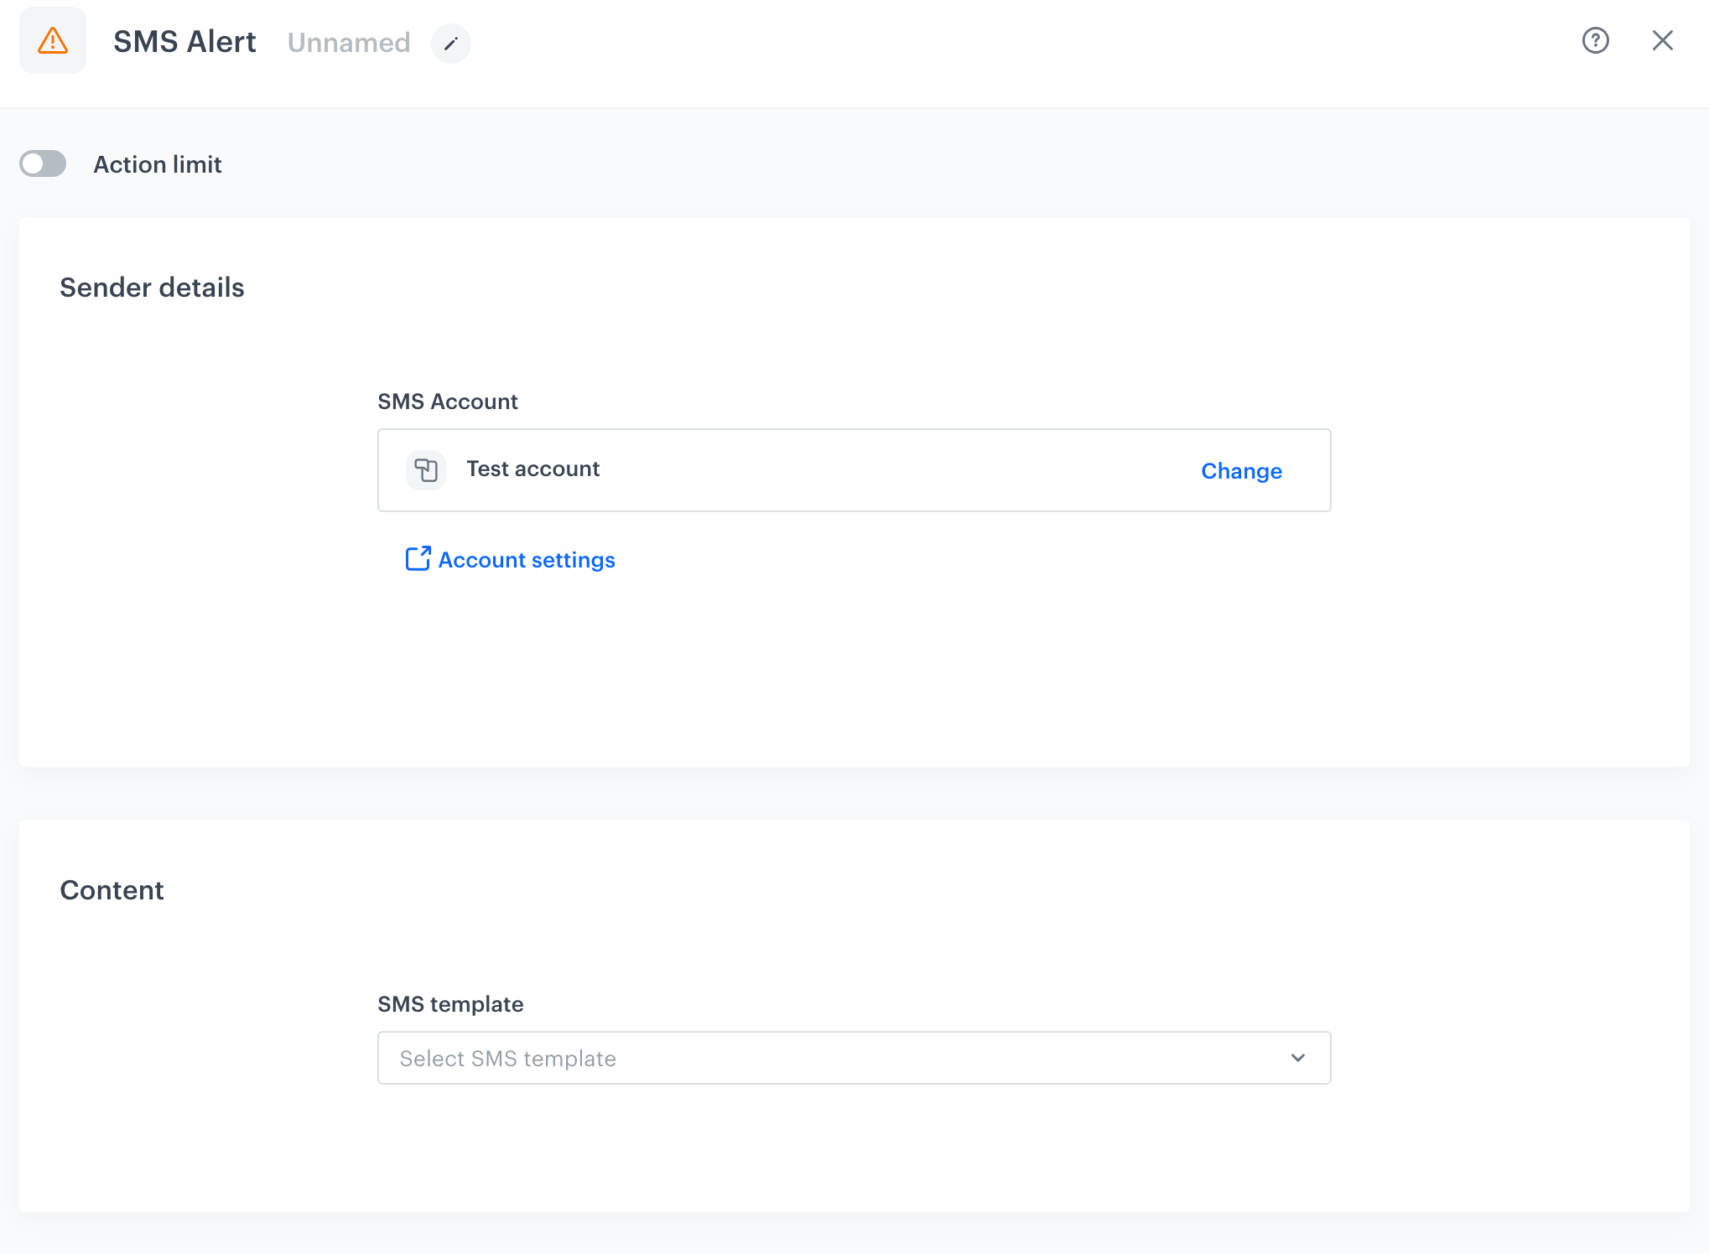Click the orange warning triangle icon
1709x1254 pixels.
pyautogui.click(x=52, y=41)
